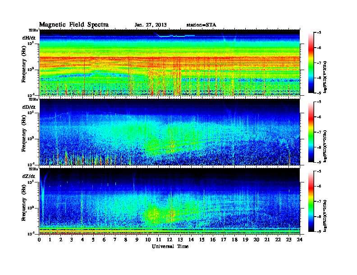The image size is (357, 275).
Task: Click hour tick label "3" on time axis
Action: pyautogui.click(x=72, y=240)
